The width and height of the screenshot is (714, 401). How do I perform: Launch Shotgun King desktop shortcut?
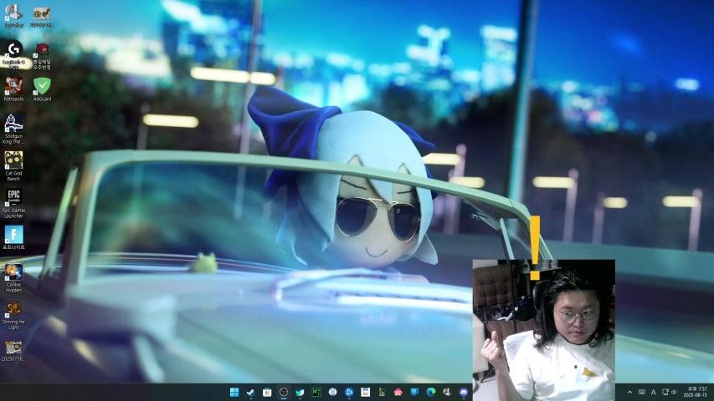(x=13, y=129)
